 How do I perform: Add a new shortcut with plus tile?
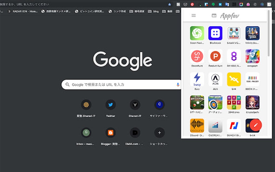point(159,136)
